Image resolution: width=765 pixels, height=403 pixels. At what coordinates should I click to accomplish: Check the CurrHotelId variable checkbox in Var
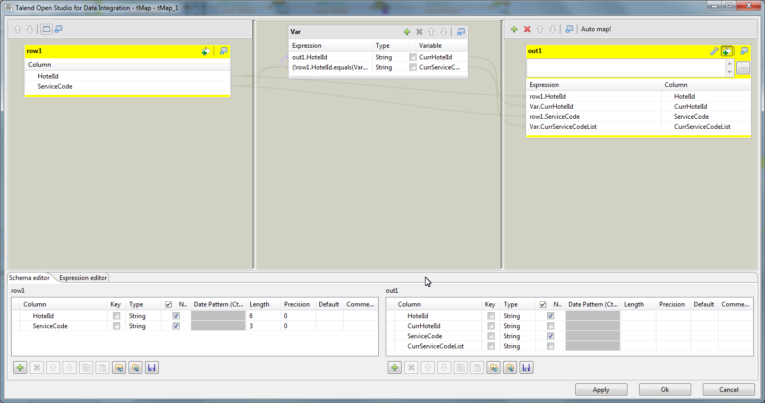[x=413, y=57]
